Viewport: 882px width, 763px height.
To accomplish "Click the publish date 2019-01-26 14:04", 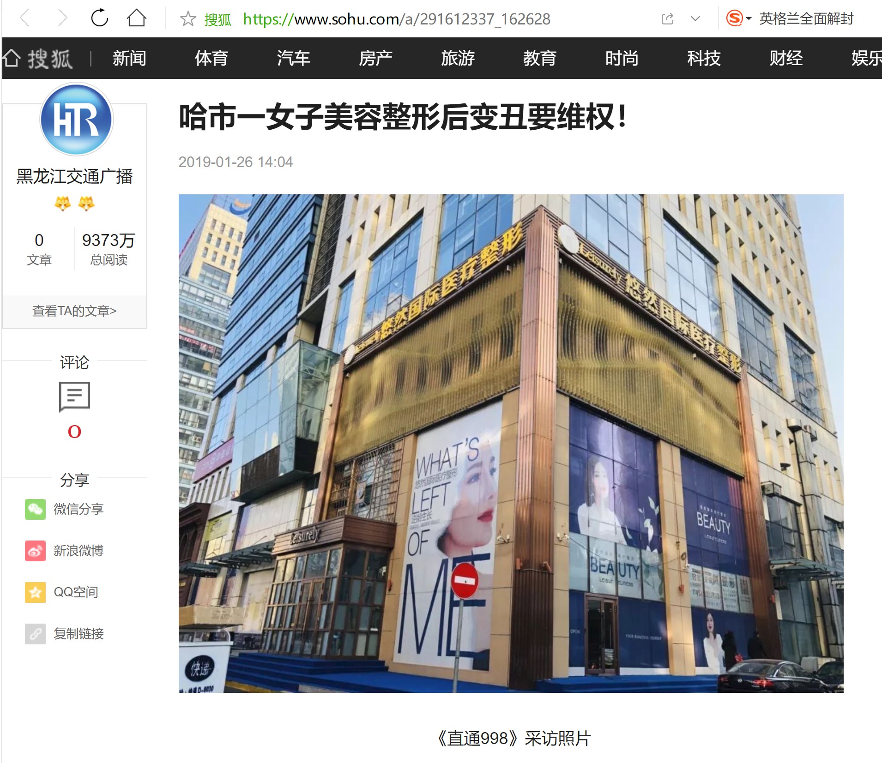I will [x=236, y=162].
